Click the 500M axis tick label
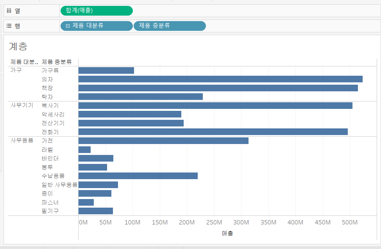This screenshot has height=249, width=381. 350,222
